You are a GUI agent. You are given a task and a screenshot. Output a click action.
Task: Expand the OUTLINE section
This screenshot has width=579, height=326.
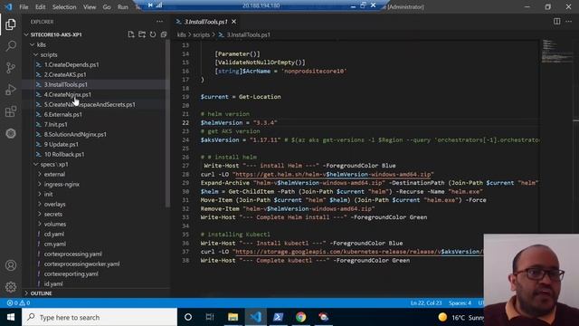pos(41,293)
